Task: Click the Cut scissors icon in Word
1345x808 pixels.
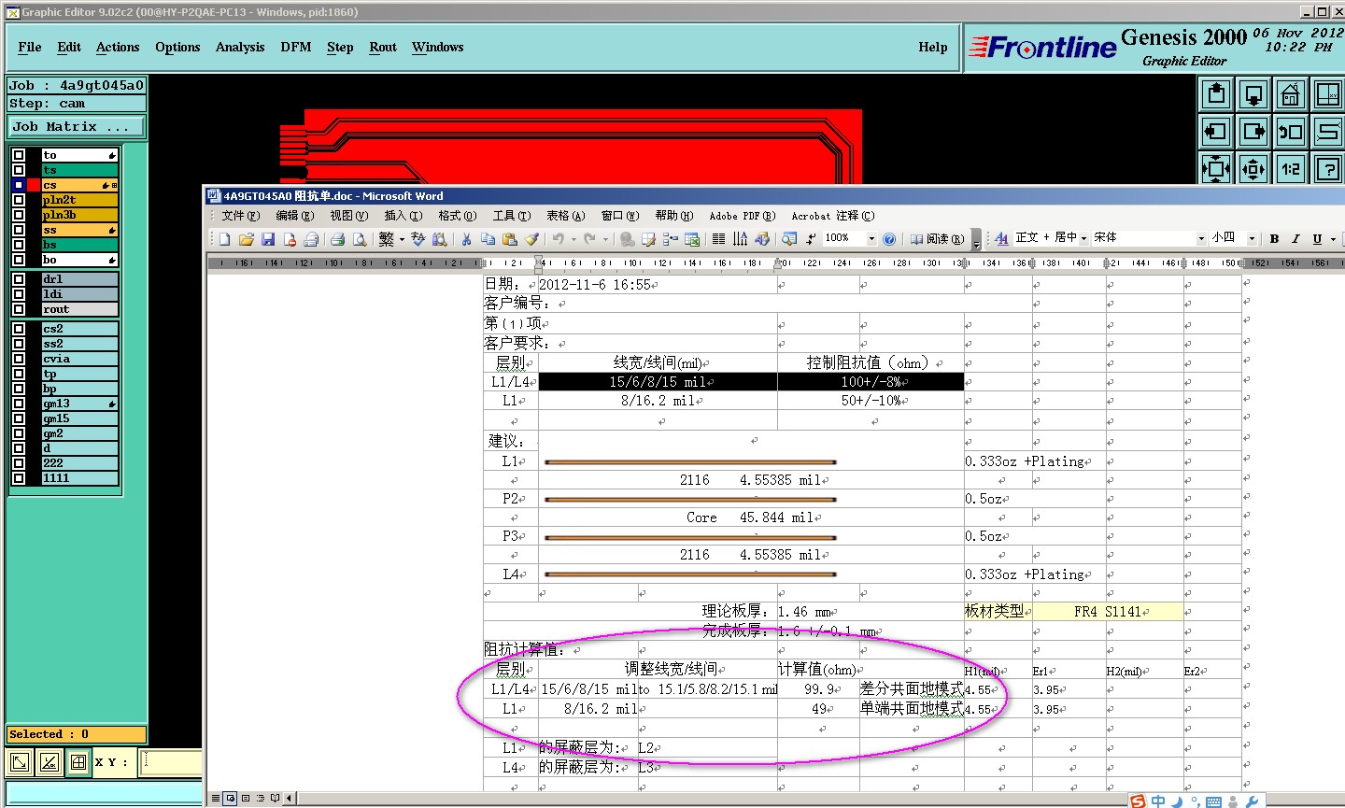Action: tap(466, 239)
